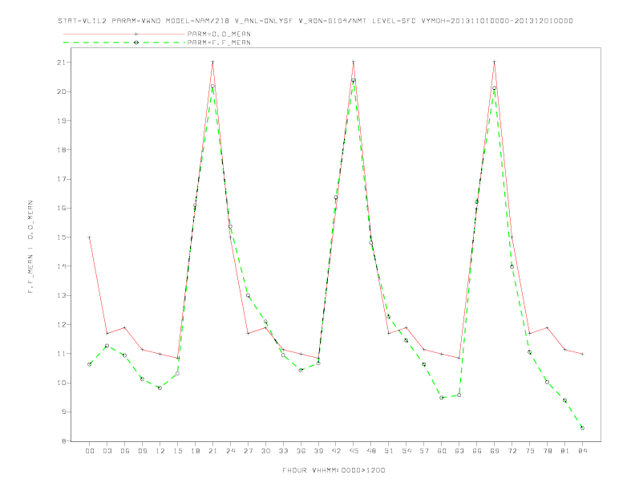This screenshot has width=635, height=491.
Task: Click the green circle data point at hour 60
Action: [x=442, y=398]
